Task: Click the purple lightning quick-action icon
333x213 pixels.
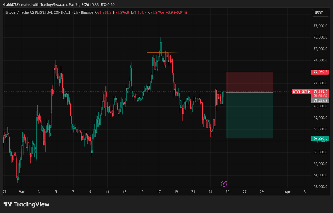Action: click(224, 184)
